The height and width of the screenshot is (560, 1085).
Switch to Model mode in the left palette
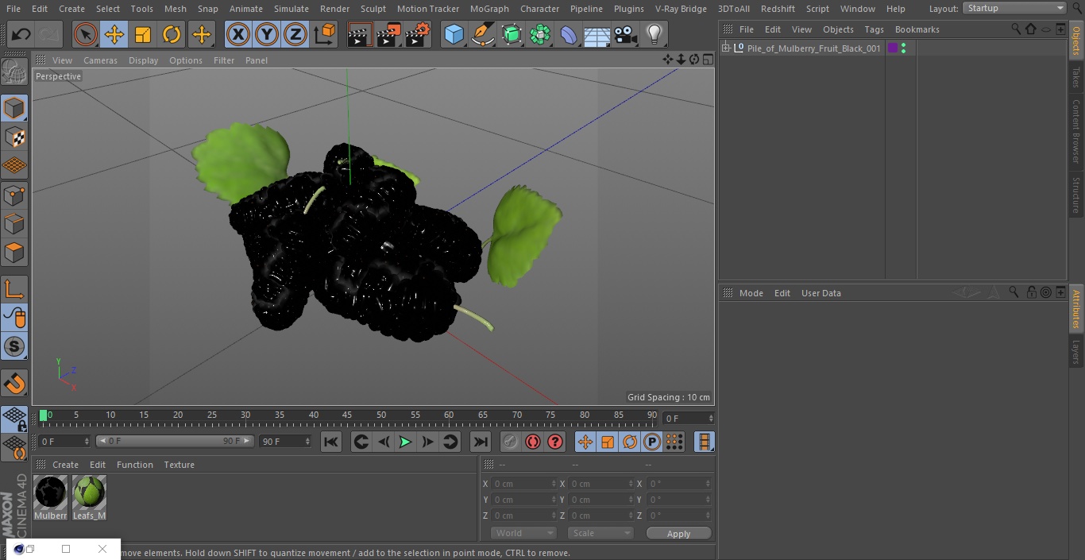pos(14,108)
